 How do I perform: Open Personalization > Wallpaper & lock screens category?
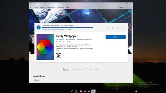tap(79, 39)
